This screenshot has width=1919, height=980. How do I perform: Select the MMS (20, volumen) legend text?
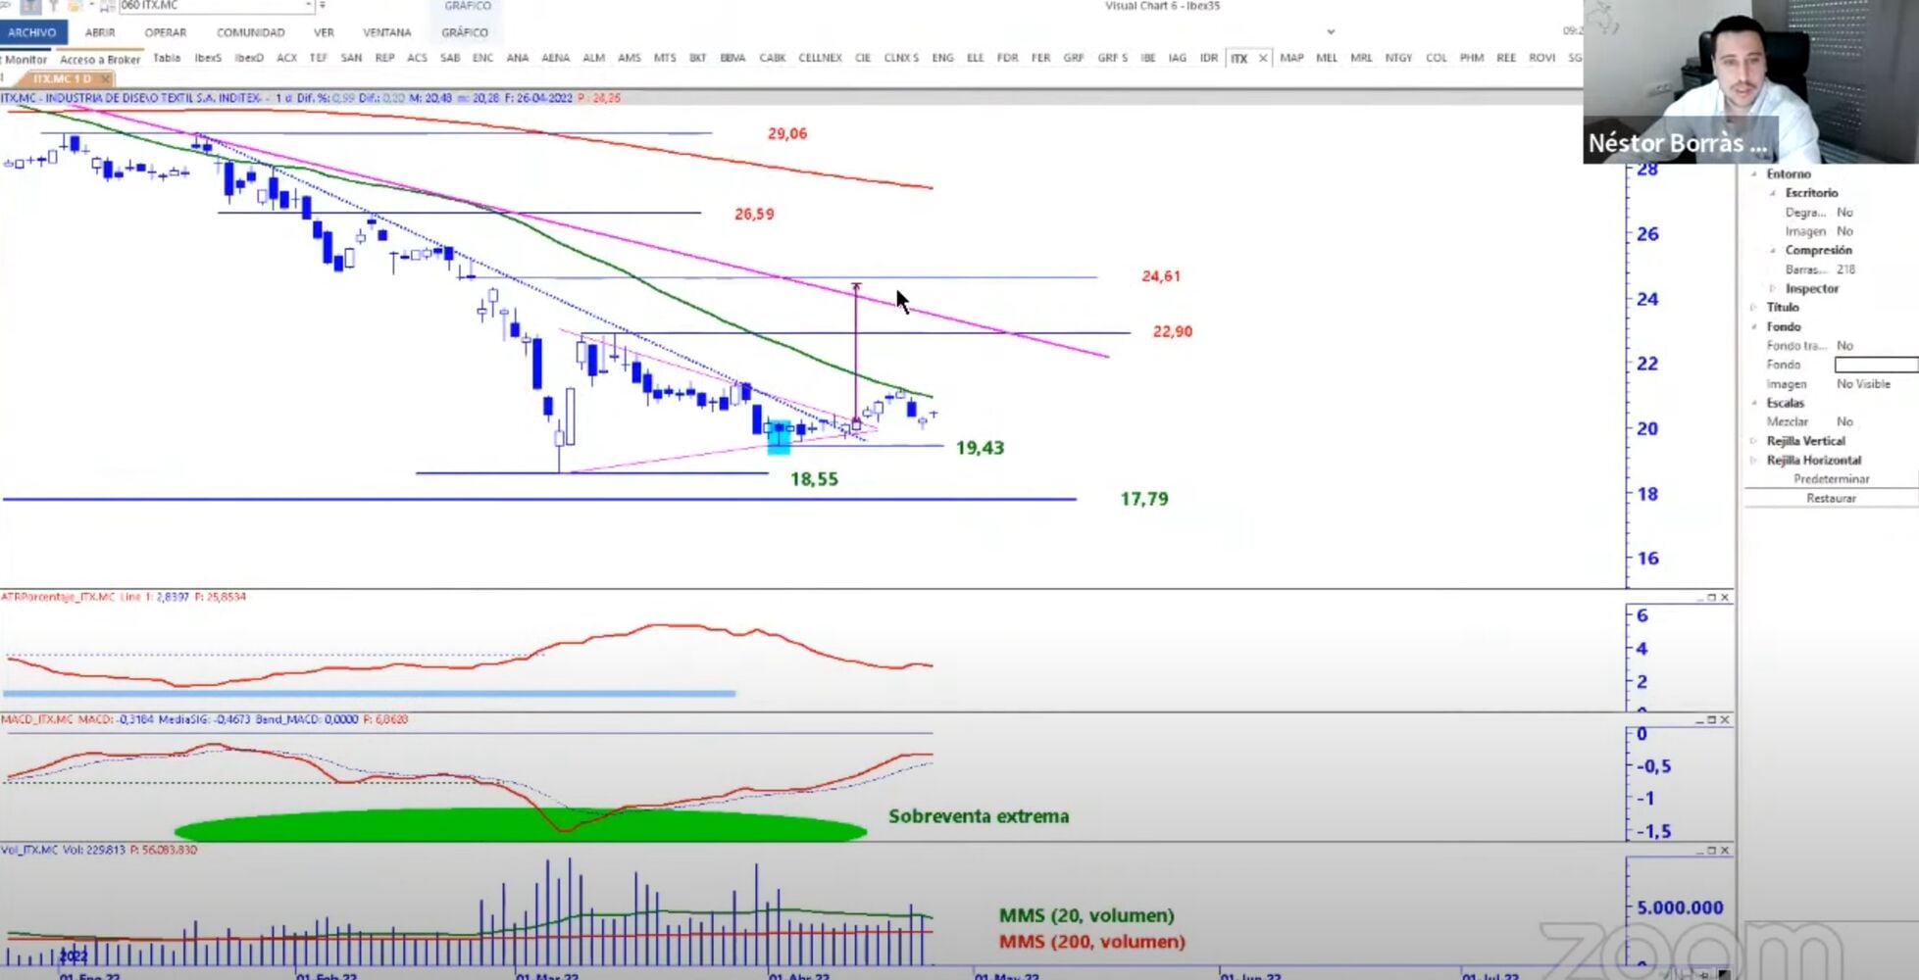(x=1086, y=915)
